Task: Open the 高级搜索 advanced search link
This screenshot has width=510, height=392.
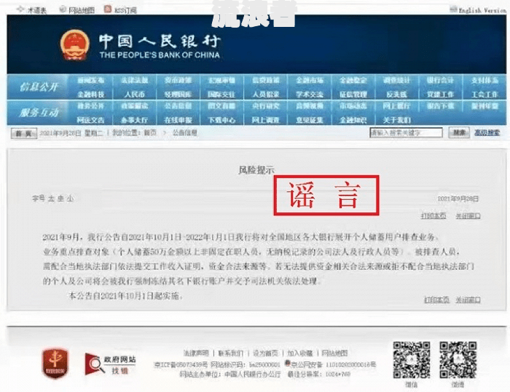Action: pyautogui.click(x=487, y=132)
